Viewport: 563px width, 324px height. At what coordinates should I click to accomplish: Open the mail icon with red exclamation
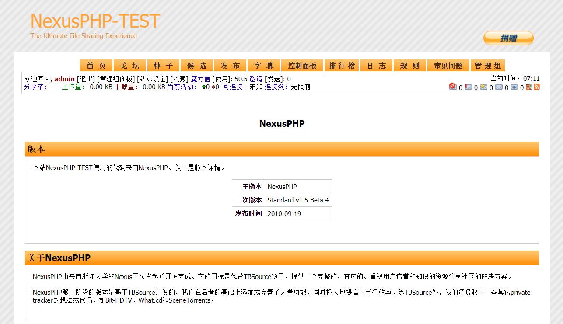pyautogui.click(x=468, y=87)
